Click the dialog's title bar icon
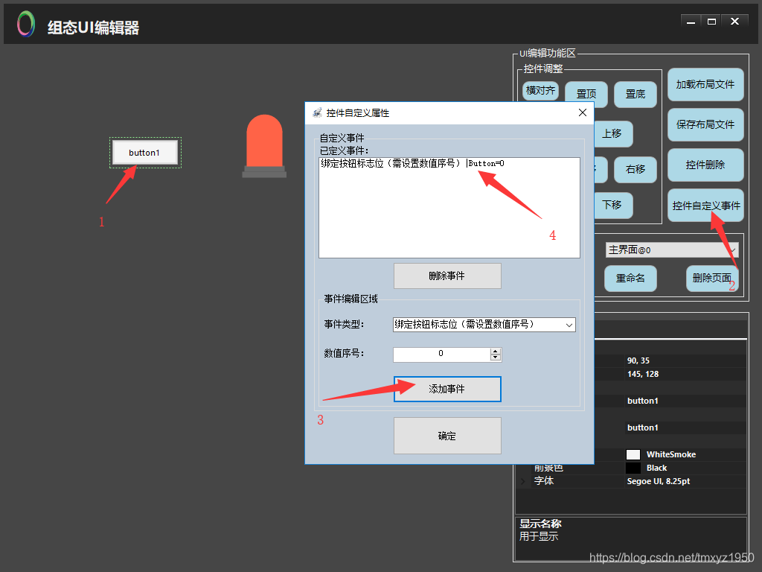The image size is (762, 572). pyautogui.click(x=317, y=113)
